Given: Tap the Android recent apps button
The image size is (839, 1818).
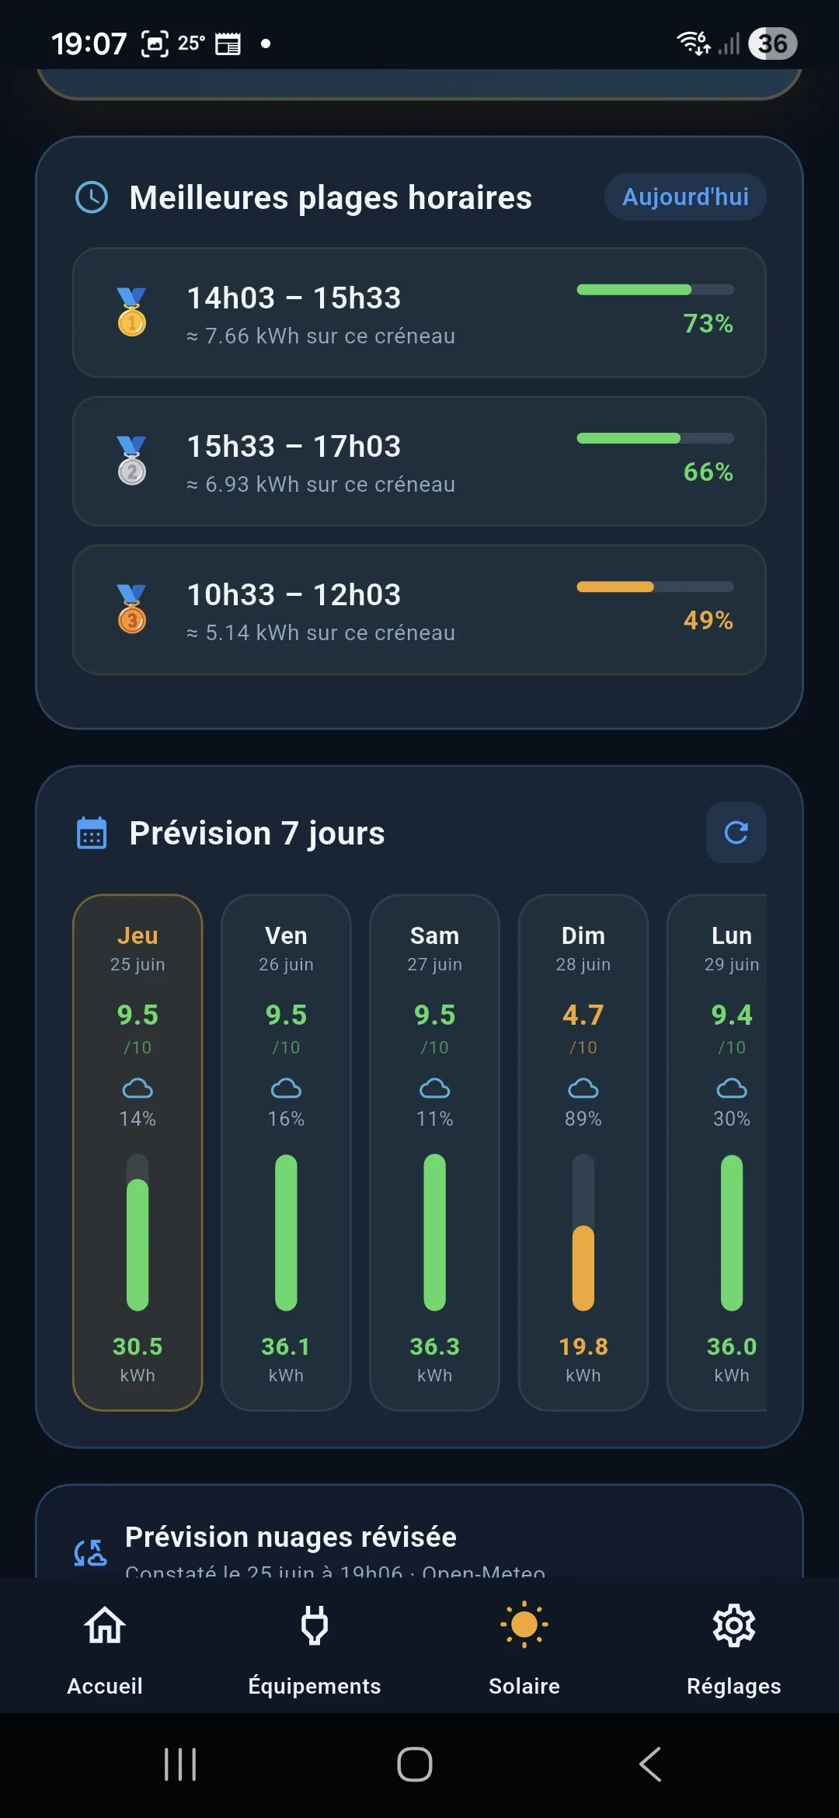Looking at the screenshot, I should point(180,1764).
